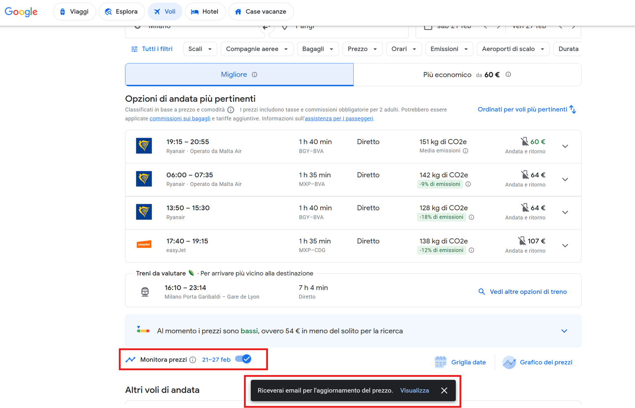This screenshot has height=408, width=635.
Task: Expand the 06:00 – 07:35 Ryanair flight
Action: pyautogui.click(x=565, y=180)
